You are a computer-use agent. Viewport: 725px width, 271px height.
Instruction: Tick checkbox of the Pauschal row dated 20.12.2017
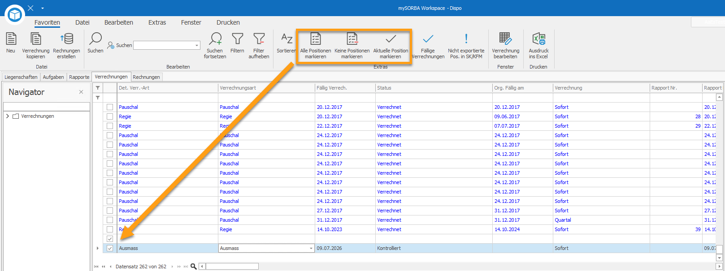click(x=110, y=107)
